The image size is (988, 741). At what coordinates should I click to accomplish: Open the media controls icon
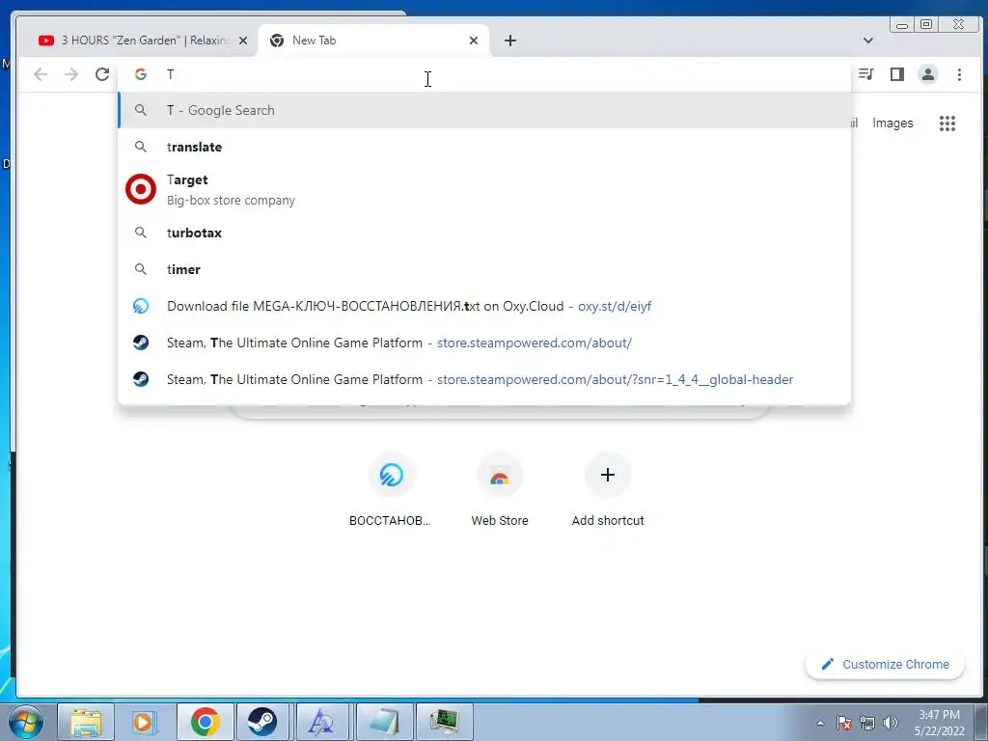pos(865,74)
